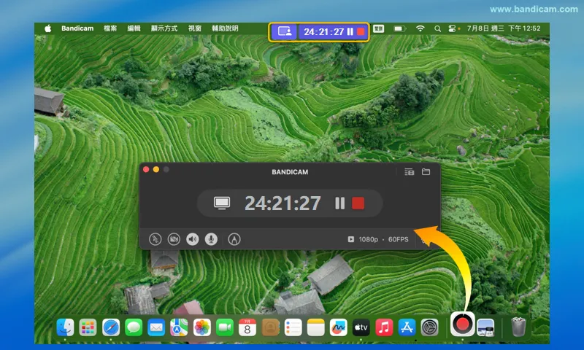Open the 編輯 menu
This screenshot has width=584, height=350.
[x=134, y=28]
